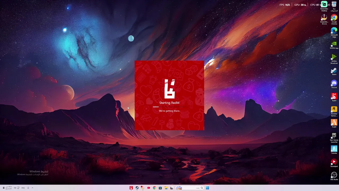Click the ENG language indicator in the tray

click(23, 188)
